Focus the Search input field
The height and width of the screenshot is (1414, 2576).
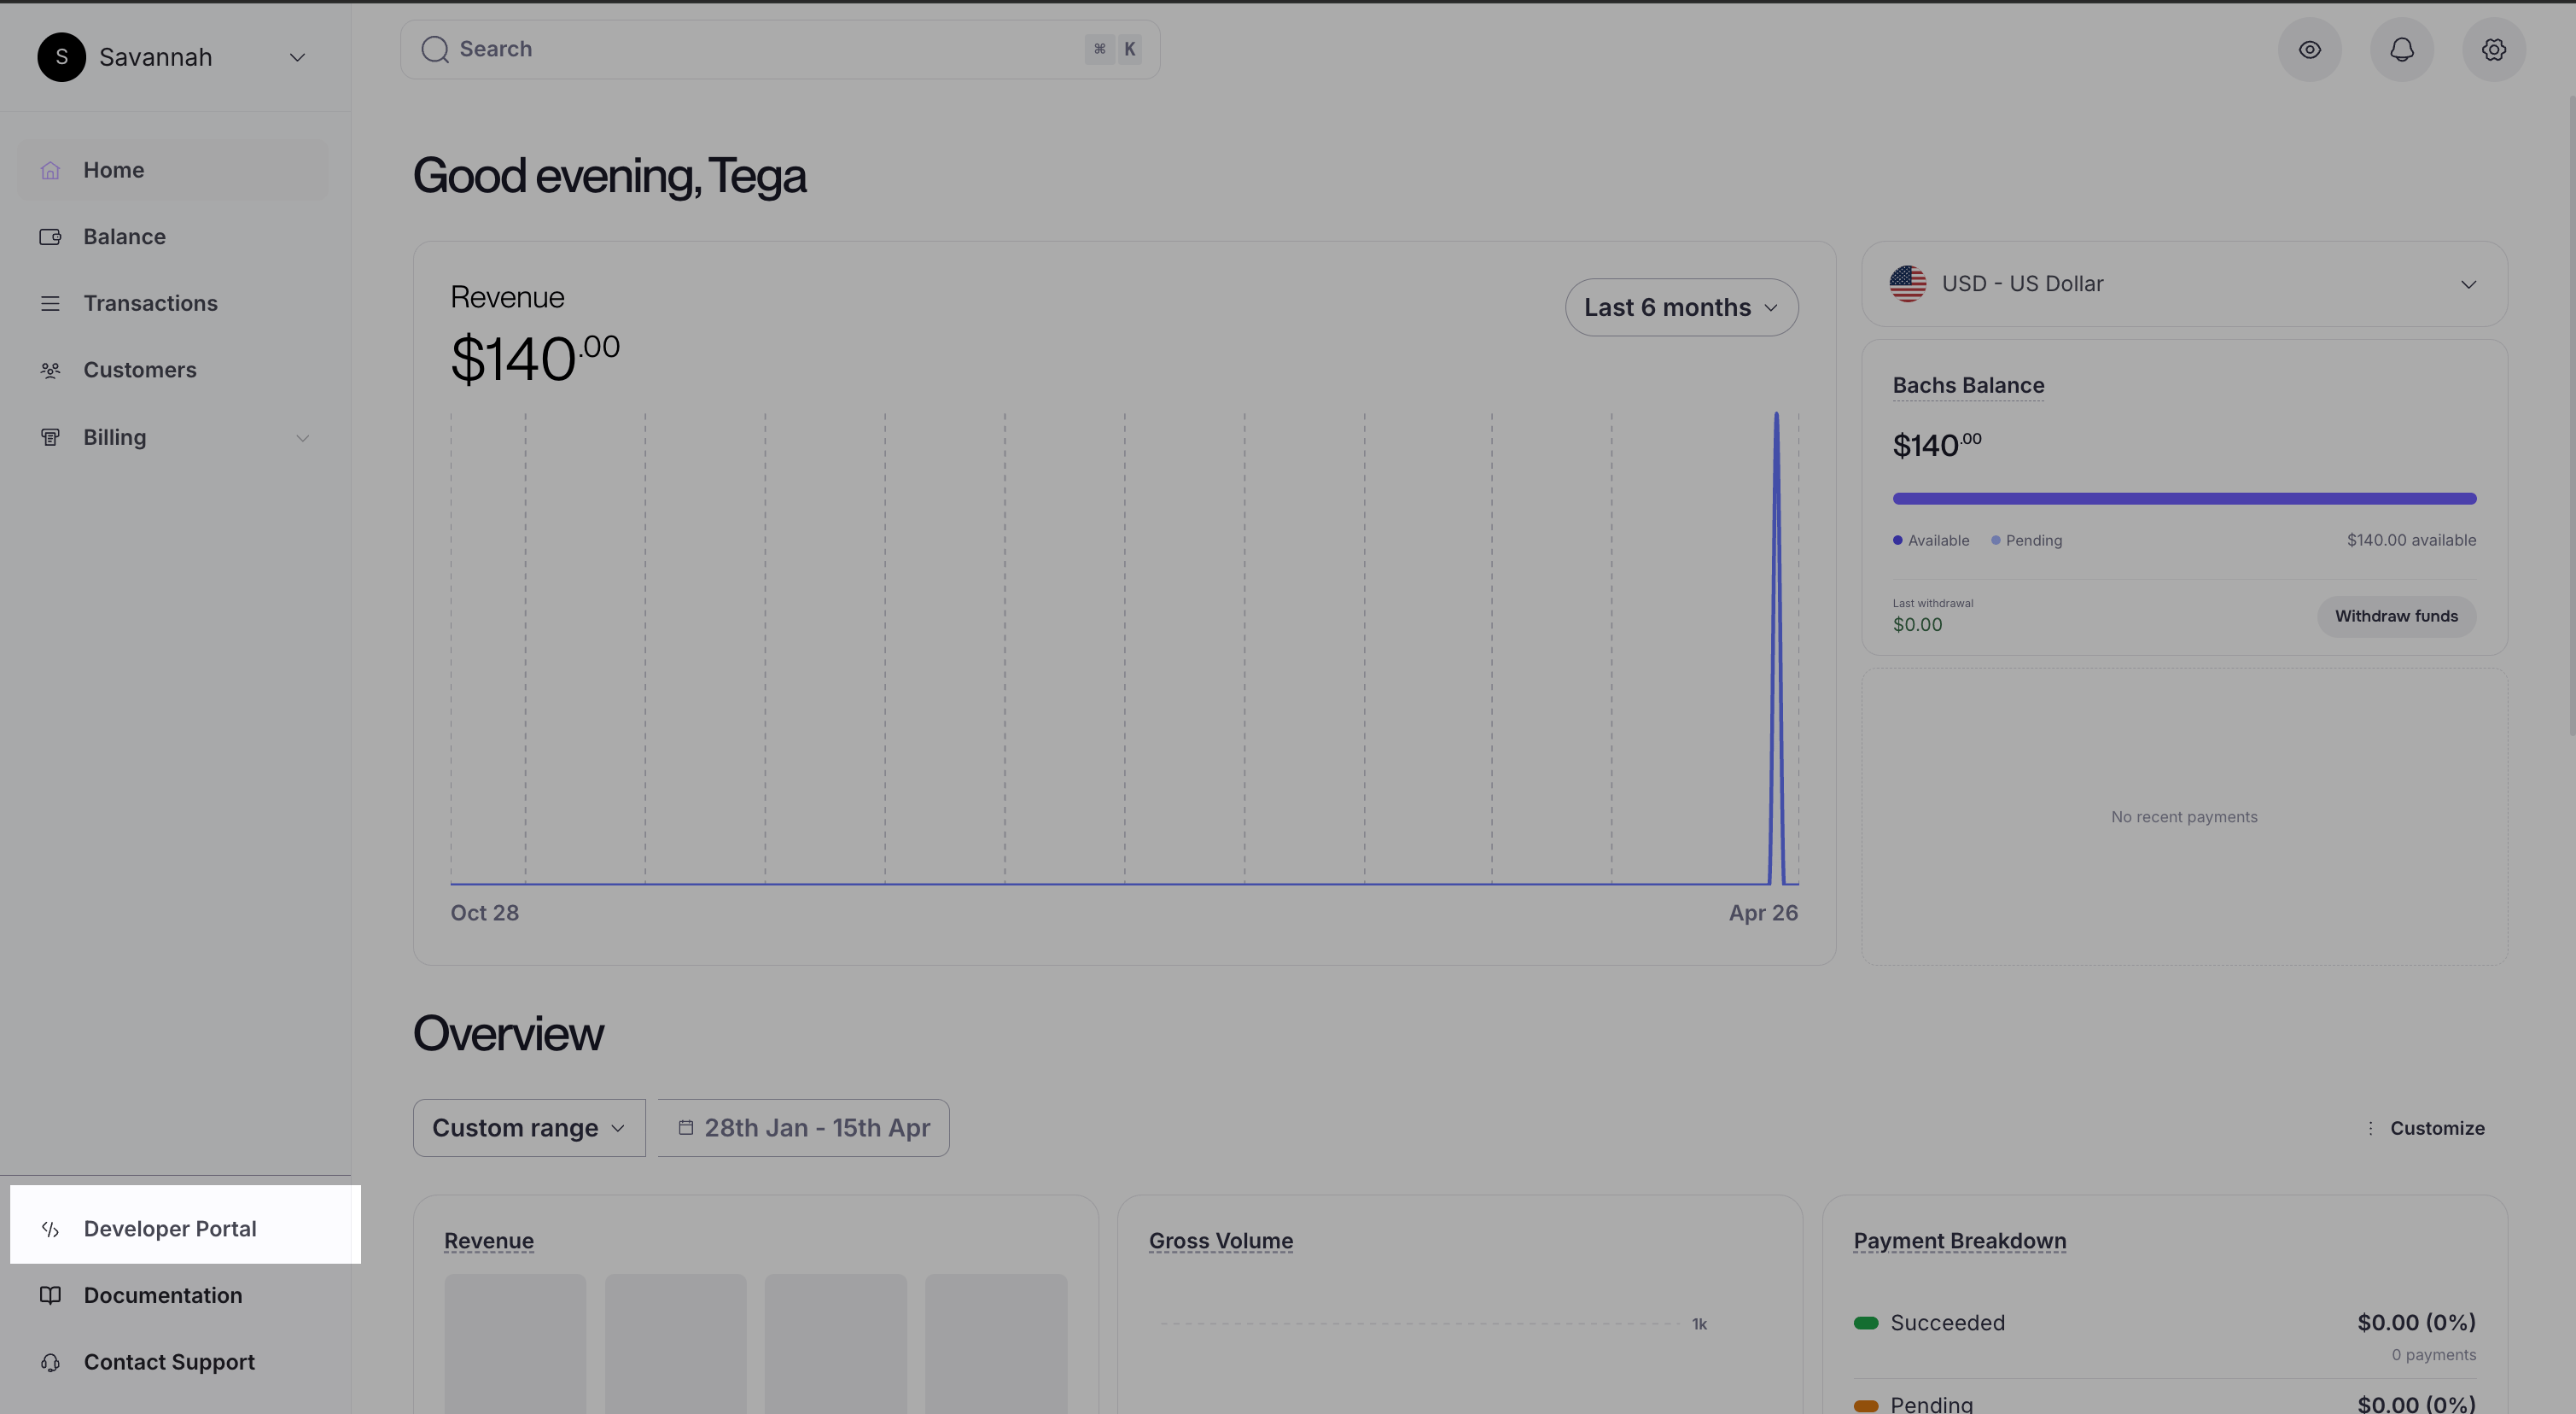pyautogui.click(x=780, y=49)
